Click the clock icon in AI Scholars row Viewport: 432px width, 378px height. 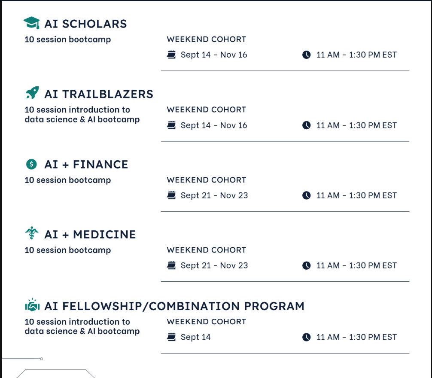click(x=306, y=55)
